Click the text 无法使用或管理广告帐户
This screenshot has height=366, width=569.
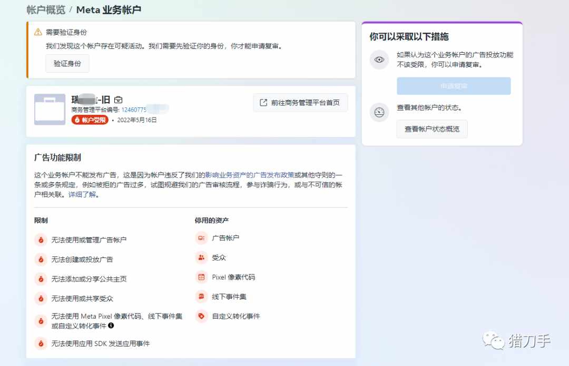[89, 240]
